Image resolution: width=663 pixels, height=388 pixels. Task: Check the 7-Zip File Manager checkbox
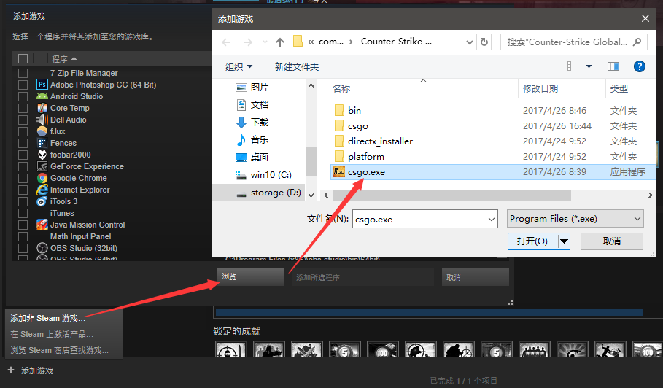(x=23, y=73)
